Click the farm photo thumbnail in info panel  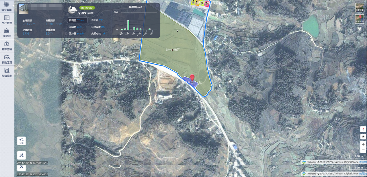tap(23, 9)
